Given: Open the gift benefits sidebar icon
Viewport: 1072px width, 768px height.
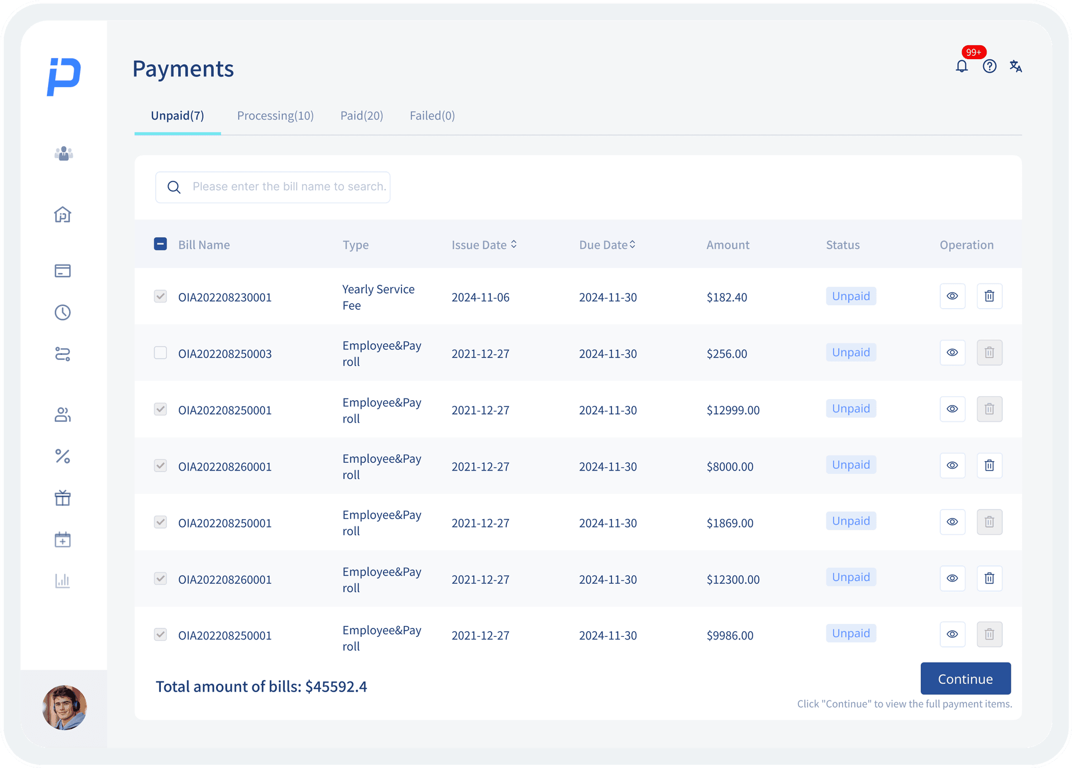Looking at the screenshot, I should [63, 498].
